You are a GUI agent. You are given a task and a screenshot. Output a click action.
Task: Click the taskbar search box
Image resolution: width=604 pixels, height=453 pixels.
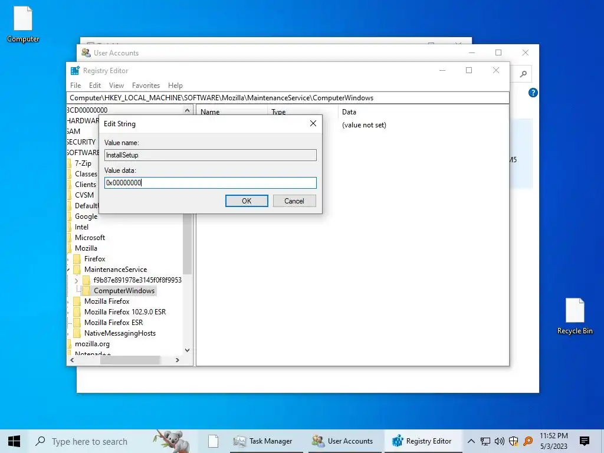[90, 441]
